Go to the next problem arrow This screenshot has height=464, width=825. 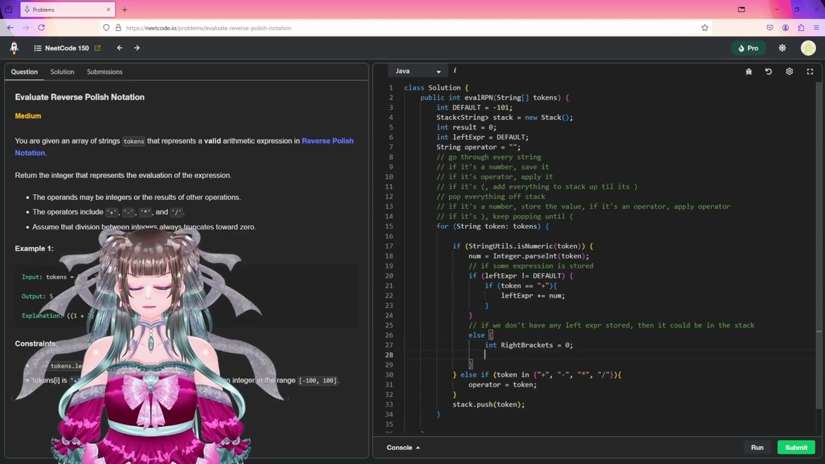[137, 48]
